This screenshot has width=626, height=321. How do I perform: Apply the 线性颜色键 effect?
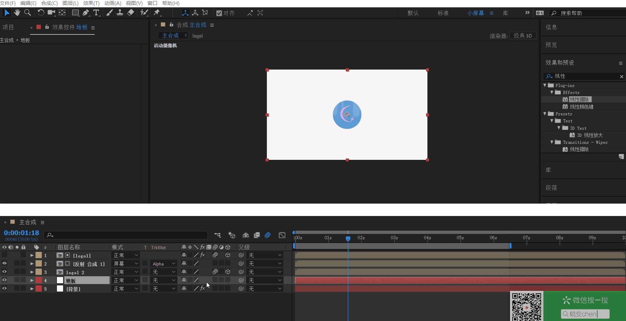[x=582, y=107]
